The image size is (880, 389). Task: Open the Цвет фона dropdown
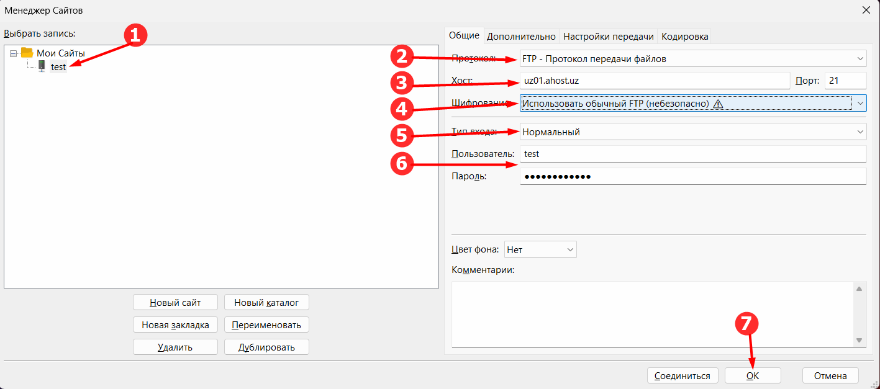click(x=540, y=249)
